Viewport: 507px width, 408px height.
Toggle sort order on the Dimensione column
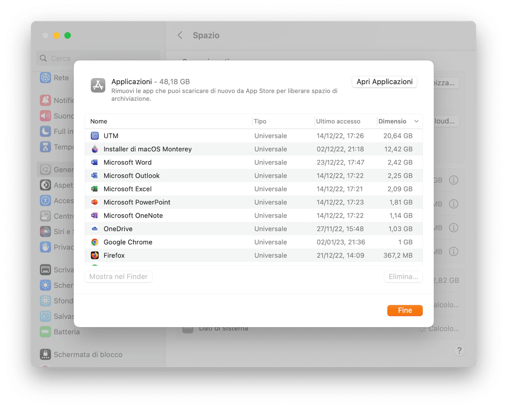pos(399,121)
